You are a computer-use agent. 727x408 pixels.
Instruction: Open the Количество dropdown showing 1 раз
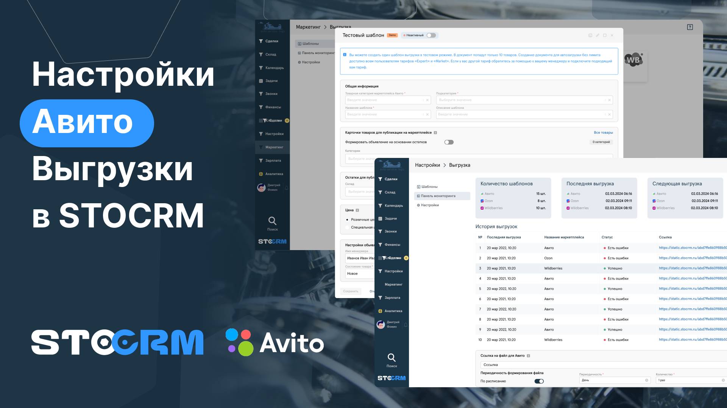coord(691,380)
